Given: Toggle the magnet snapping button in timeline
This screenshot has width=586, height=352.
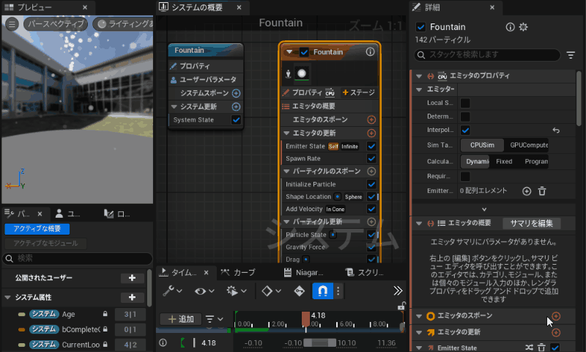Looking at the screenshot, I should [x=322, y=291].
